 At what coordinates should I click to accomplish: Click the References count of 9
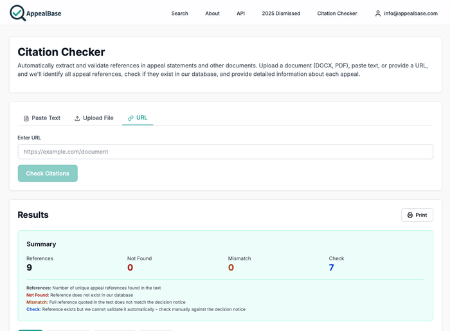[30, 267]
